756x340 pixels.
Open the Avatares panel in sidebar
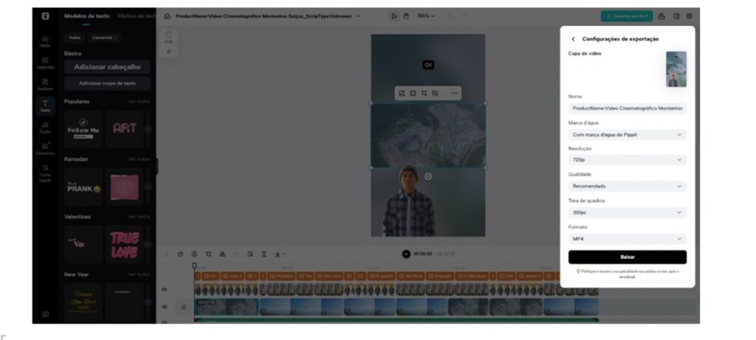click(x=45, y=85)
